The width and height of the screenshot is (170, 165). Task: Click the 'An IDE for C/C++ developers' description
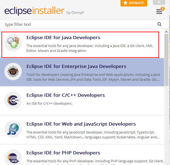[x=49, y=103]
